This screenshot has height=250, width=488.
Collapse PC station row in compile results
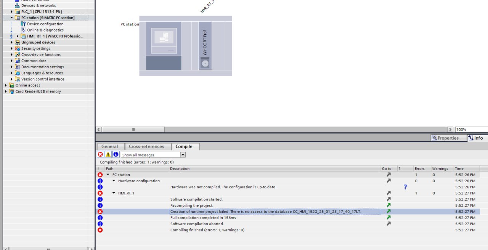(108, 175)
